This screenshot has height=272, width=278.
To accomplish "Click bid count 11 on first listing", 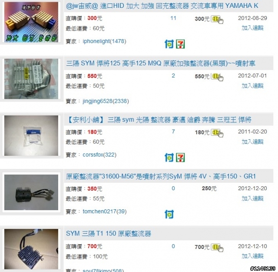I will click(x=173, y=18).
